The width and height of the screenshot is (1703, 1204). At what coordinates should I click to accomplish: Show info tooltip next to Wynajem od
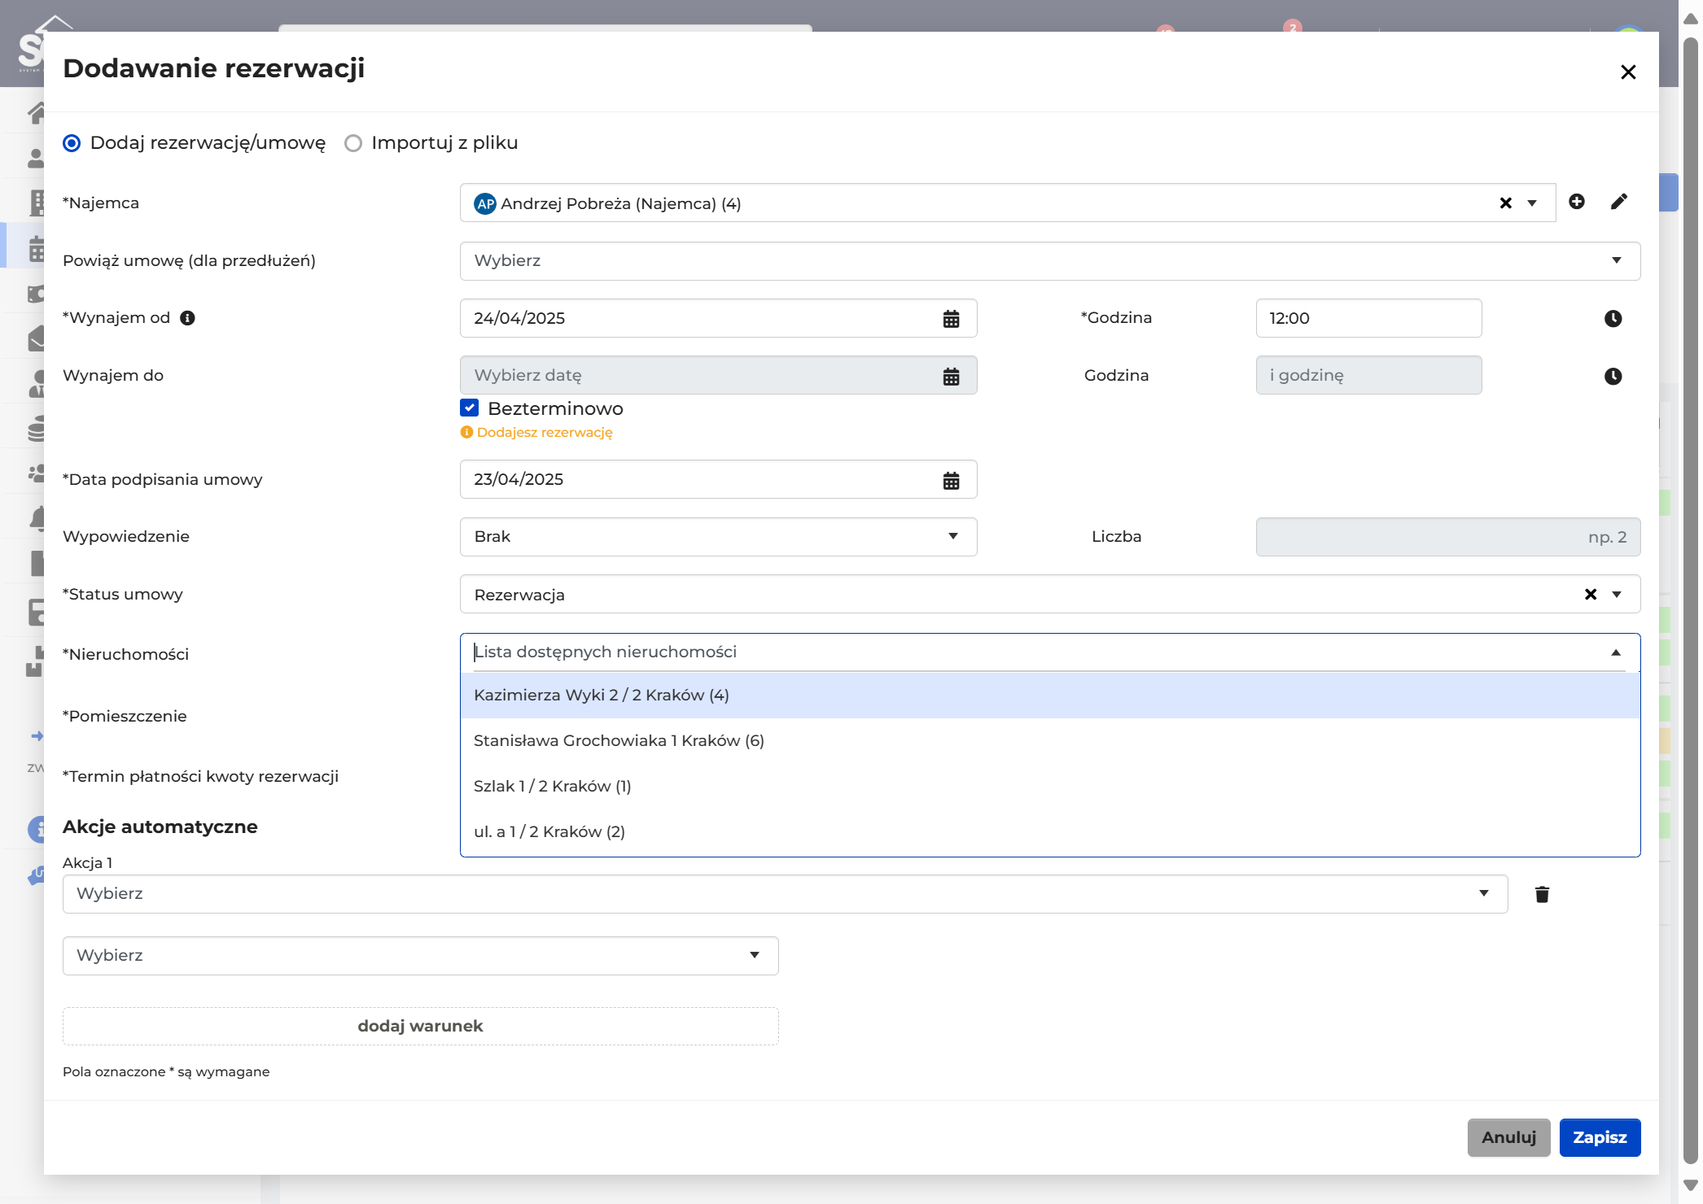click(187, 318)
